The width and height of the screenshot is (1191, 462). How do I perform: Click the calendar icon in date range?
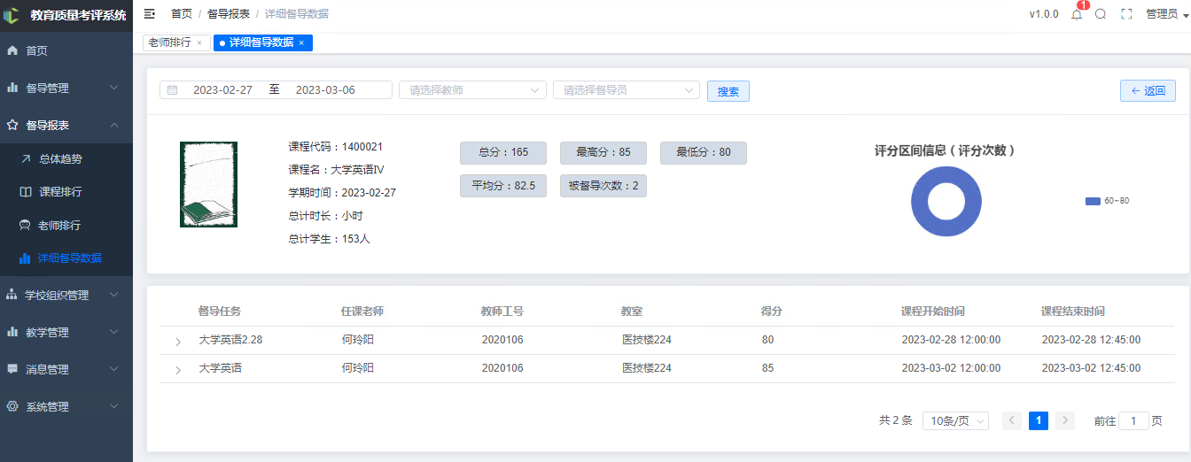pyautogui.click(x=173, y=90)
